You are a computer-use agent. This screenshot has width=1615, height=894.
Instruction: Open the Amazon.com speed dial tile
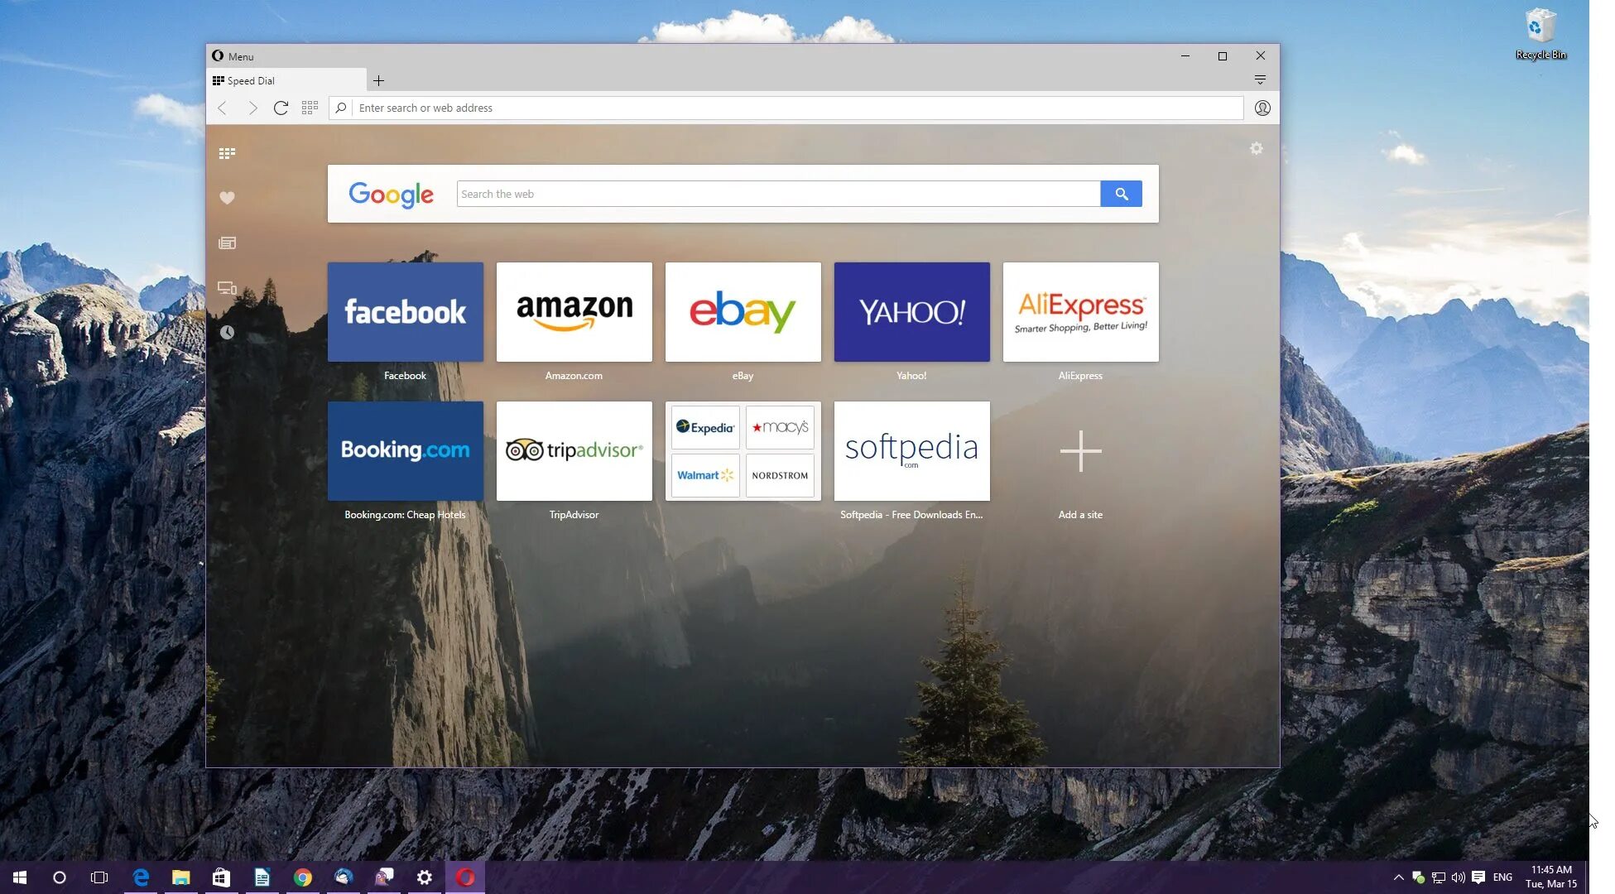(574, 312)
